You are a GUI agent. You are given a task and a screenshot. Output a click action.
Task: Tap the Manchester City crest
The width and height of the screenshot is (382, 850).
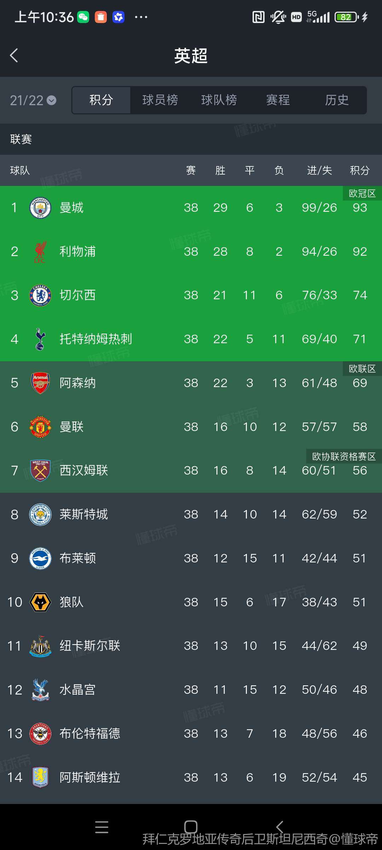point(40,208)
